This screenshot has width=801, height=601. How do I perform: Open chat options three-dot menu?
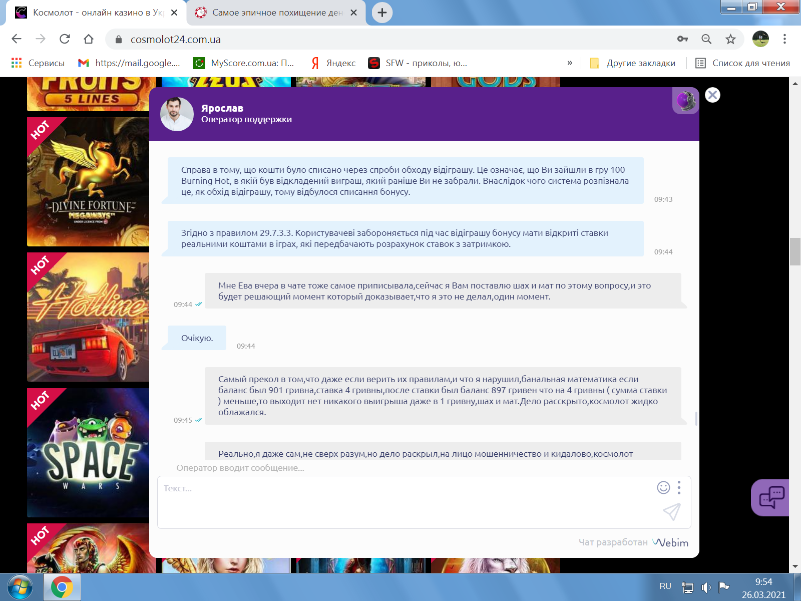(679, 487)
